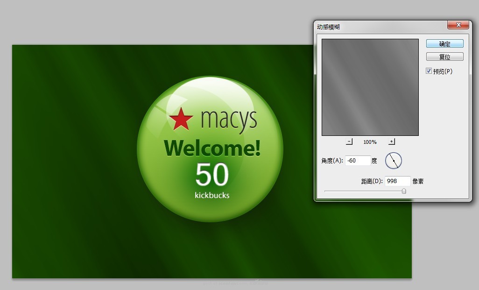The image size is (479, 290).
Task: Close the 动感模糊 dialog
Action: [x=458, y=25]
